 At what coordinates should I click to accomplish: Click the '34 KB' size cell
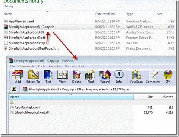tap(170, 38)
